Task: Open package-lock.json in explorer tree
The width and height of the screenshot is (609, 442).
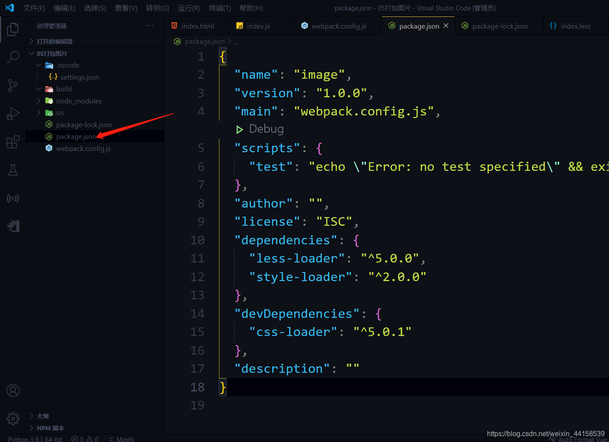Action: click(95, 125)
